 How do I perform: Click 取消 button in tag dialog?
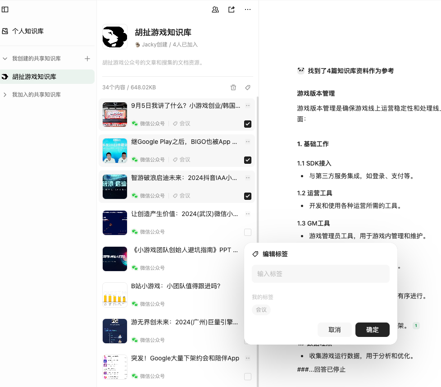[x=334, y=330]
